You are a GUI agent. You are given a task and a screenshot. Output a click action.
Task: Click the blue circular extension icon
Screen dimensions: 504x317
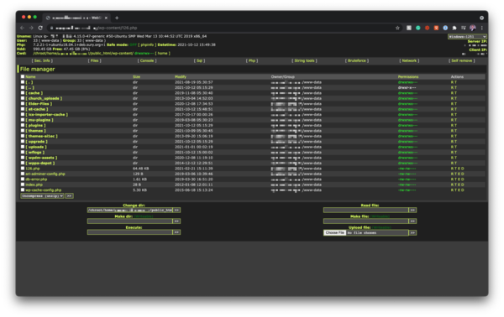[445, 28]
